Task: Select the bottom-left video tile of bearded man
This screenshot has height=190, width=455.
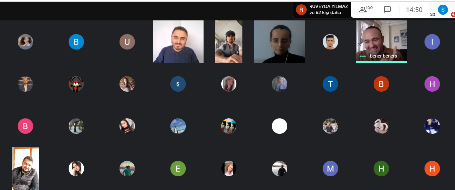Action: point(25,168)
